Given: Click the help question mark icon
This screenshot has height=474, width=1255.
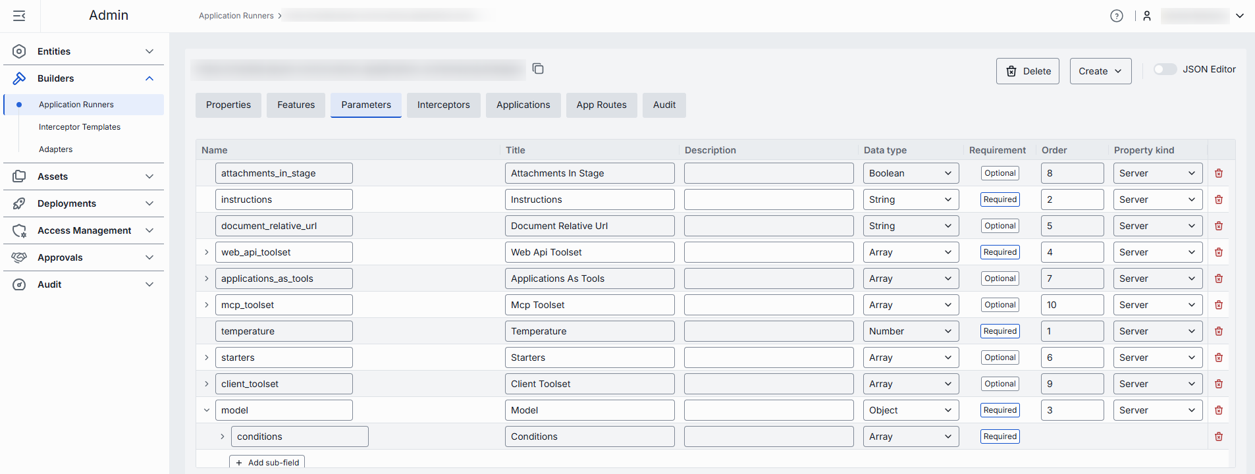Looking at the screenshot, I should pyautogui.click(x=1116, y=16).
